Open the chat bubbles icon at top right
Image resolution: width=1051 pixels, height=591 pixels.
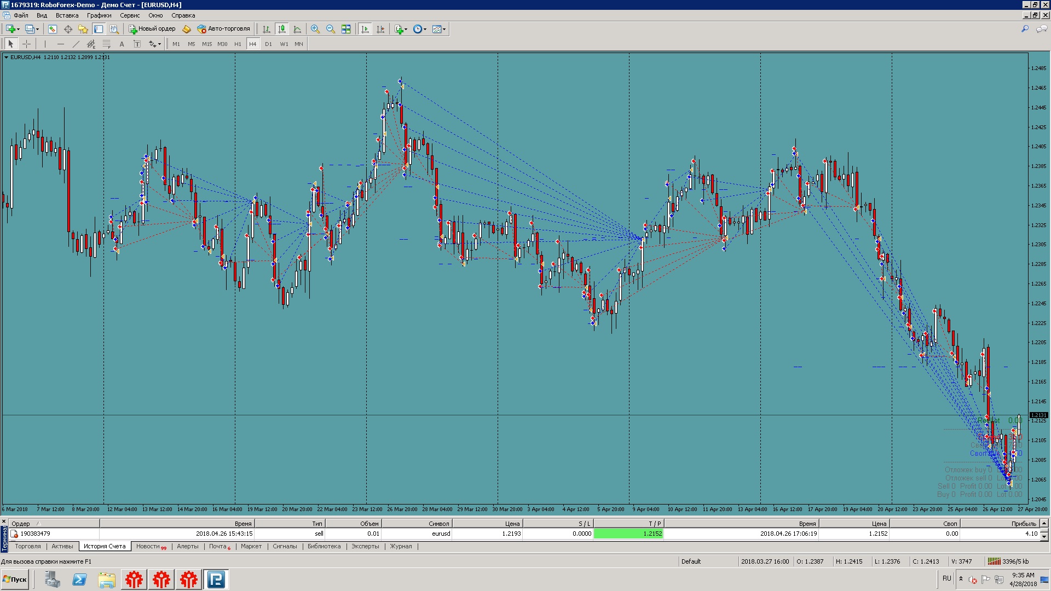click(1042, 29)
